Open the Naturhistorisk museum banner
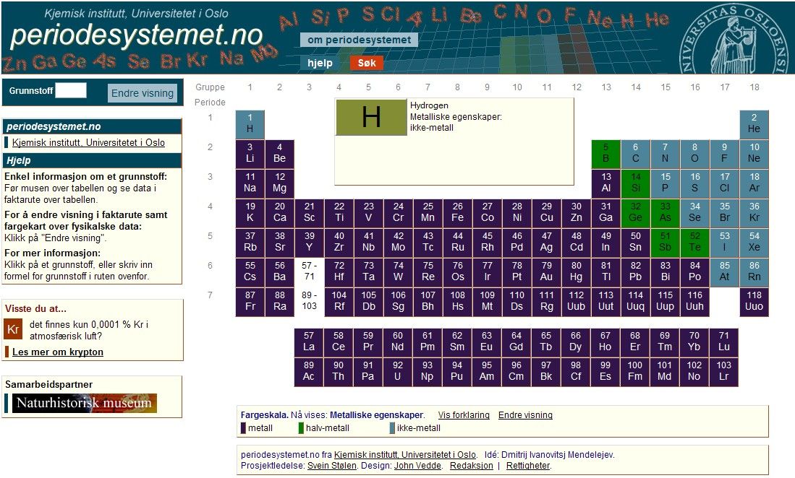This screenshot has height=478, width=795. coord(84,403)
